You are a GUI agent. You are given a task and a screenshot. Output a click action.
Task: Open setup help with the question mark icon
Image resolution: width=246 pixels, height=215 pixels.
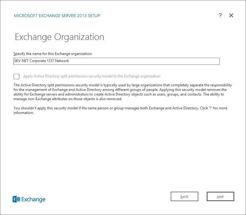tap(220, 16)
